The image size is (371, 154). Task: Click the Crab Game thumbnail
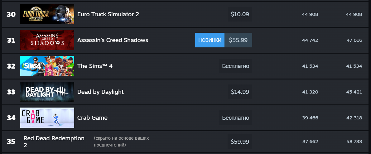47,118
